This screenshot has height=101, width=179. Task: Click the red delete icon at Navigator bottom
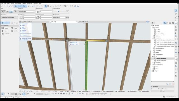[173, 84]
